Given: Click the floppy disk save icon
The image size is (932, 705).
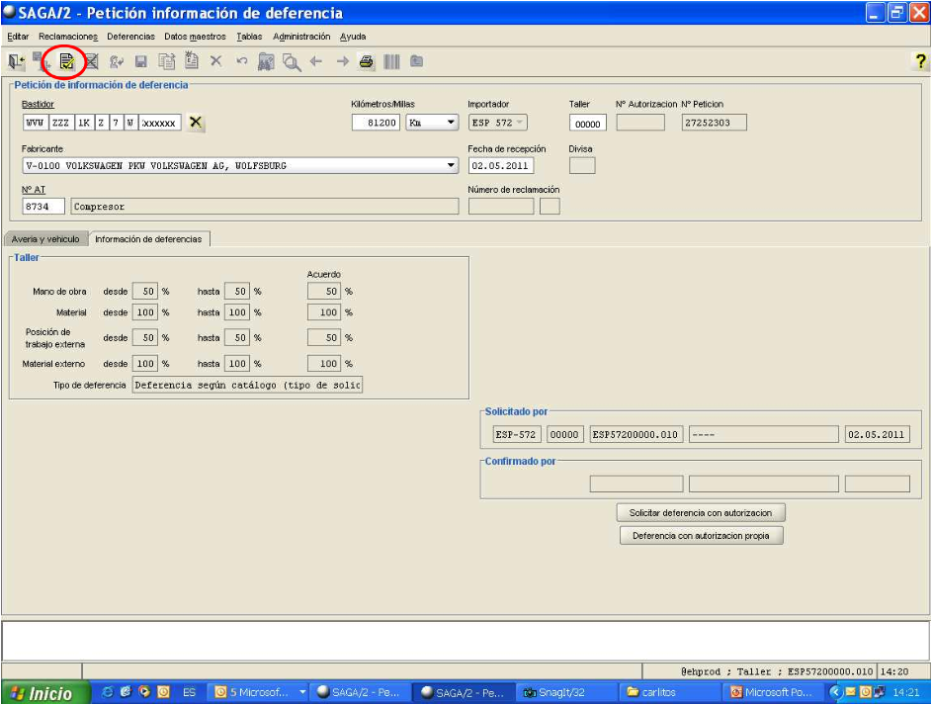Looking at the screenshot, I should point(141,61).
